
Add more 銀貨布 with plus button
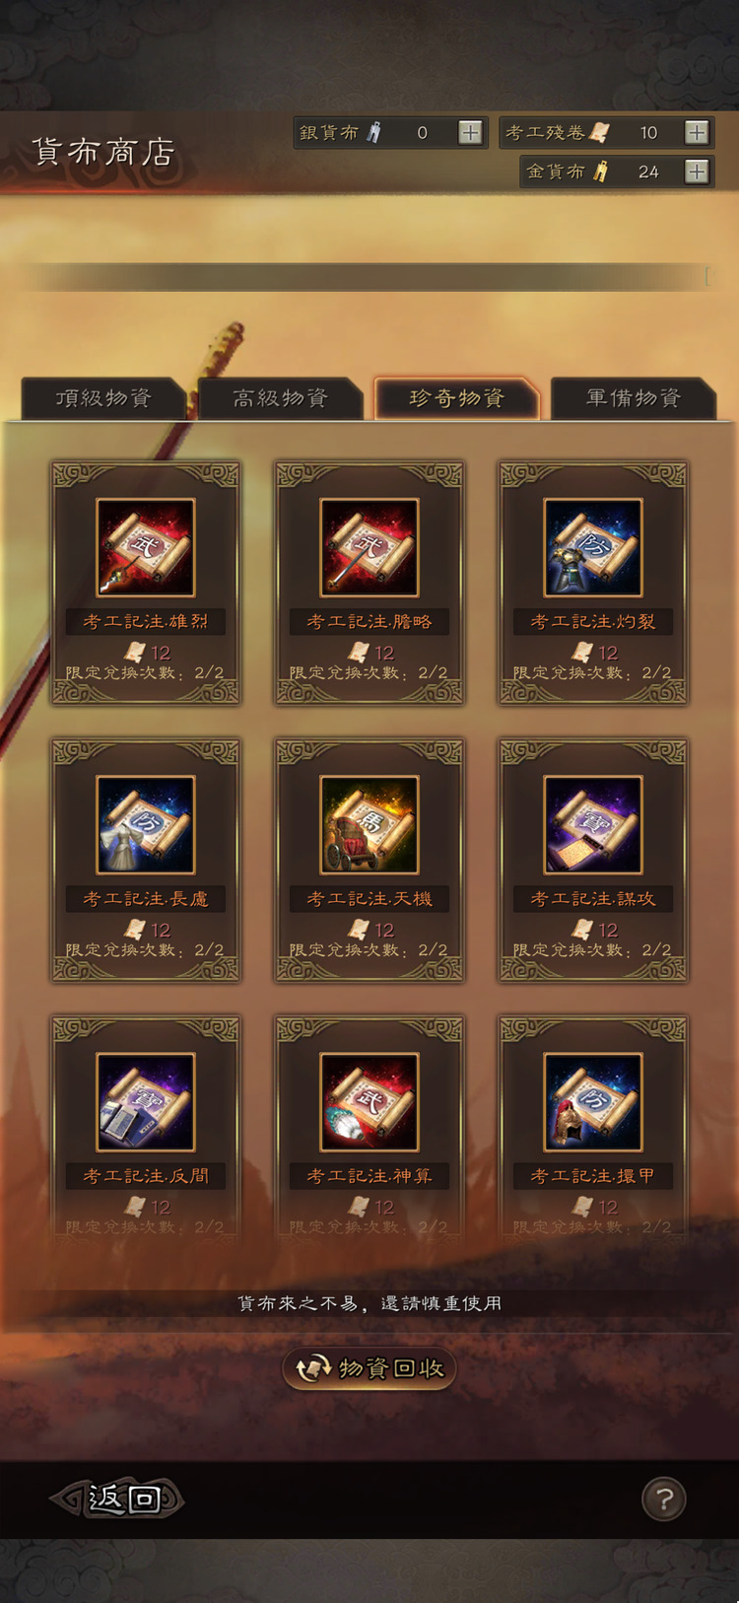click(x=470, y=132)
